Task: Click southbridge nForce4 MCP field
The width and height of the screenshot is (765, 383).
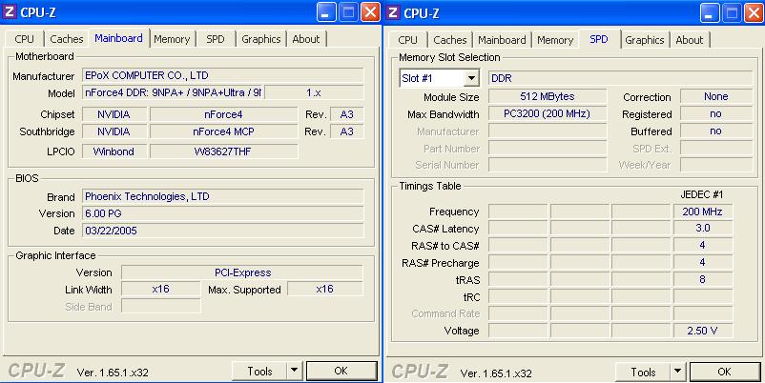Action: tap(223, 131)
